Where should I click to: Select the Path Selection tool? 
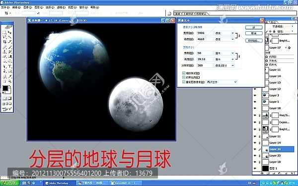click(x=4, y=66)
